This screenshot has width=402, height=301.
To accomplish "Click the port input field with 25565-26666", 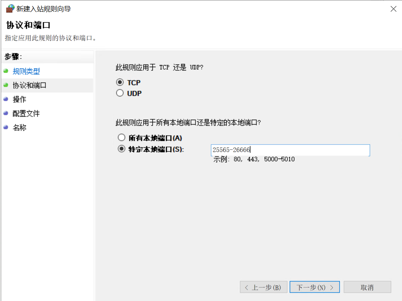I will pyautogui.click(x=290, y=150).
